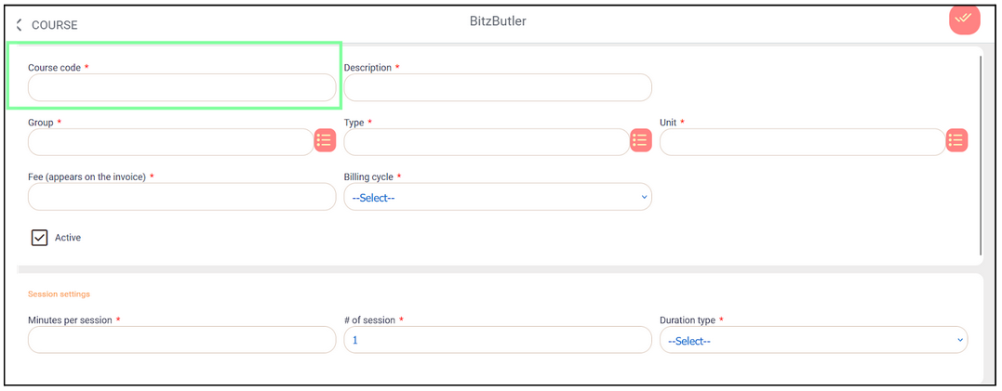The width and height of the screenshot is (1002, 391).
Task: Expand the Billing cycle dropdown
Action: coord(498,197)
